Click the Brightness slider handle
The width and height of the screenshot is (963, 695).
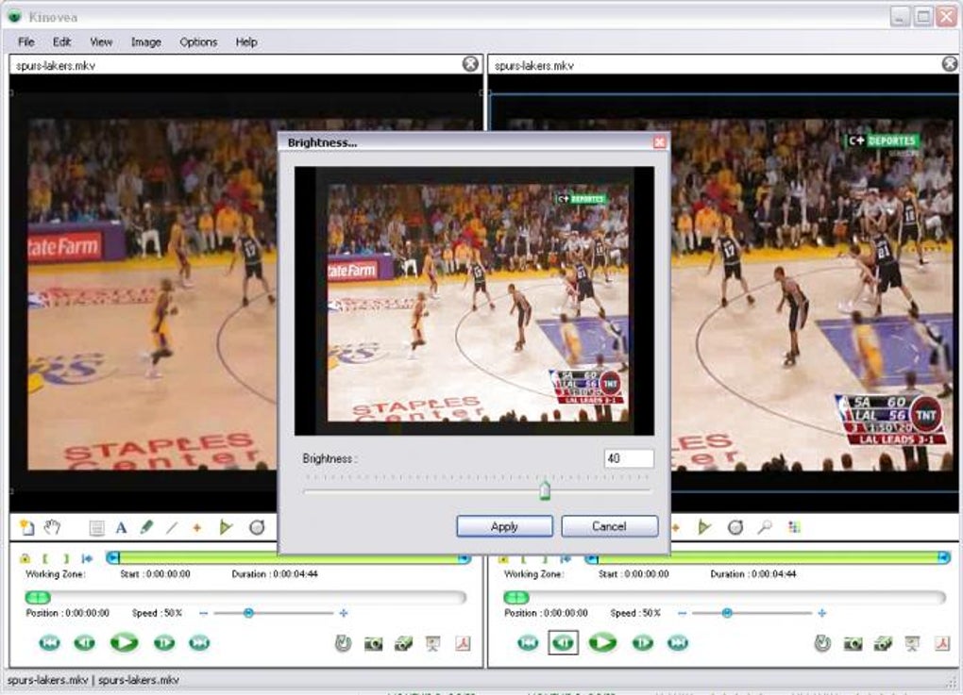tap(545, 491)
